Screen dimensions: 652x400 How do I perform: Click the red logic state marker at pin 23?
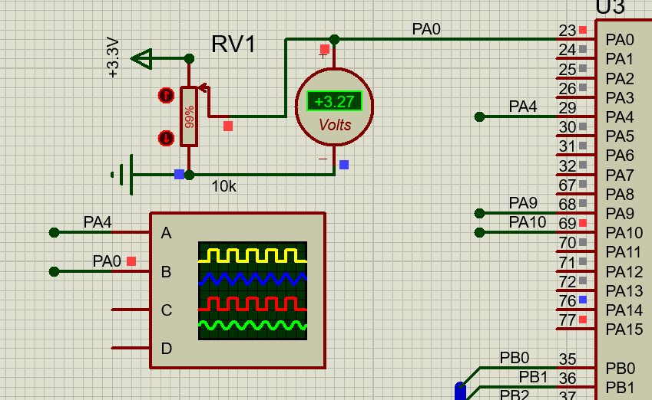583,30
